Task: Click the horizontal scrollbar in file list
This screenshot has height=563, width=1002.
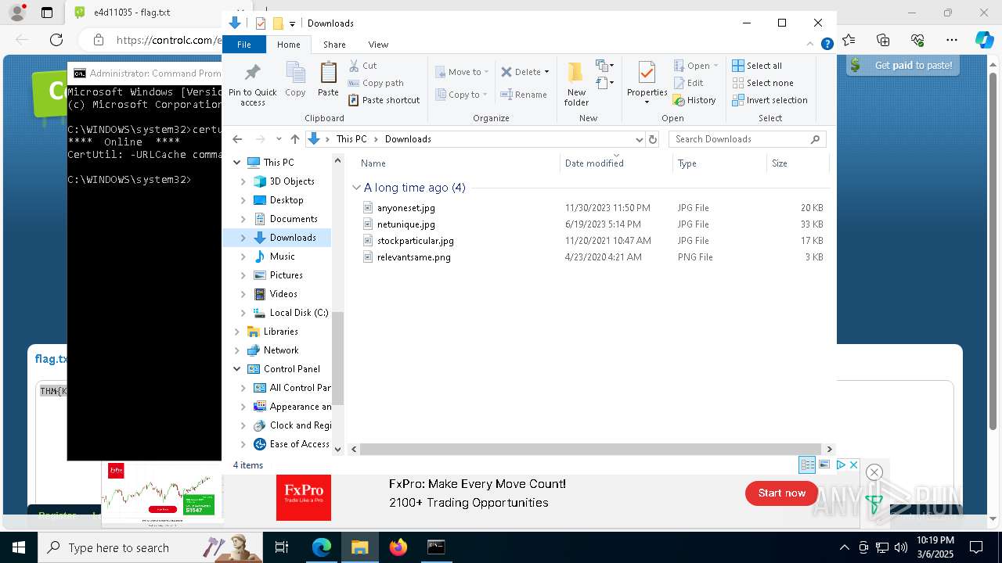Action: point(591,449)
